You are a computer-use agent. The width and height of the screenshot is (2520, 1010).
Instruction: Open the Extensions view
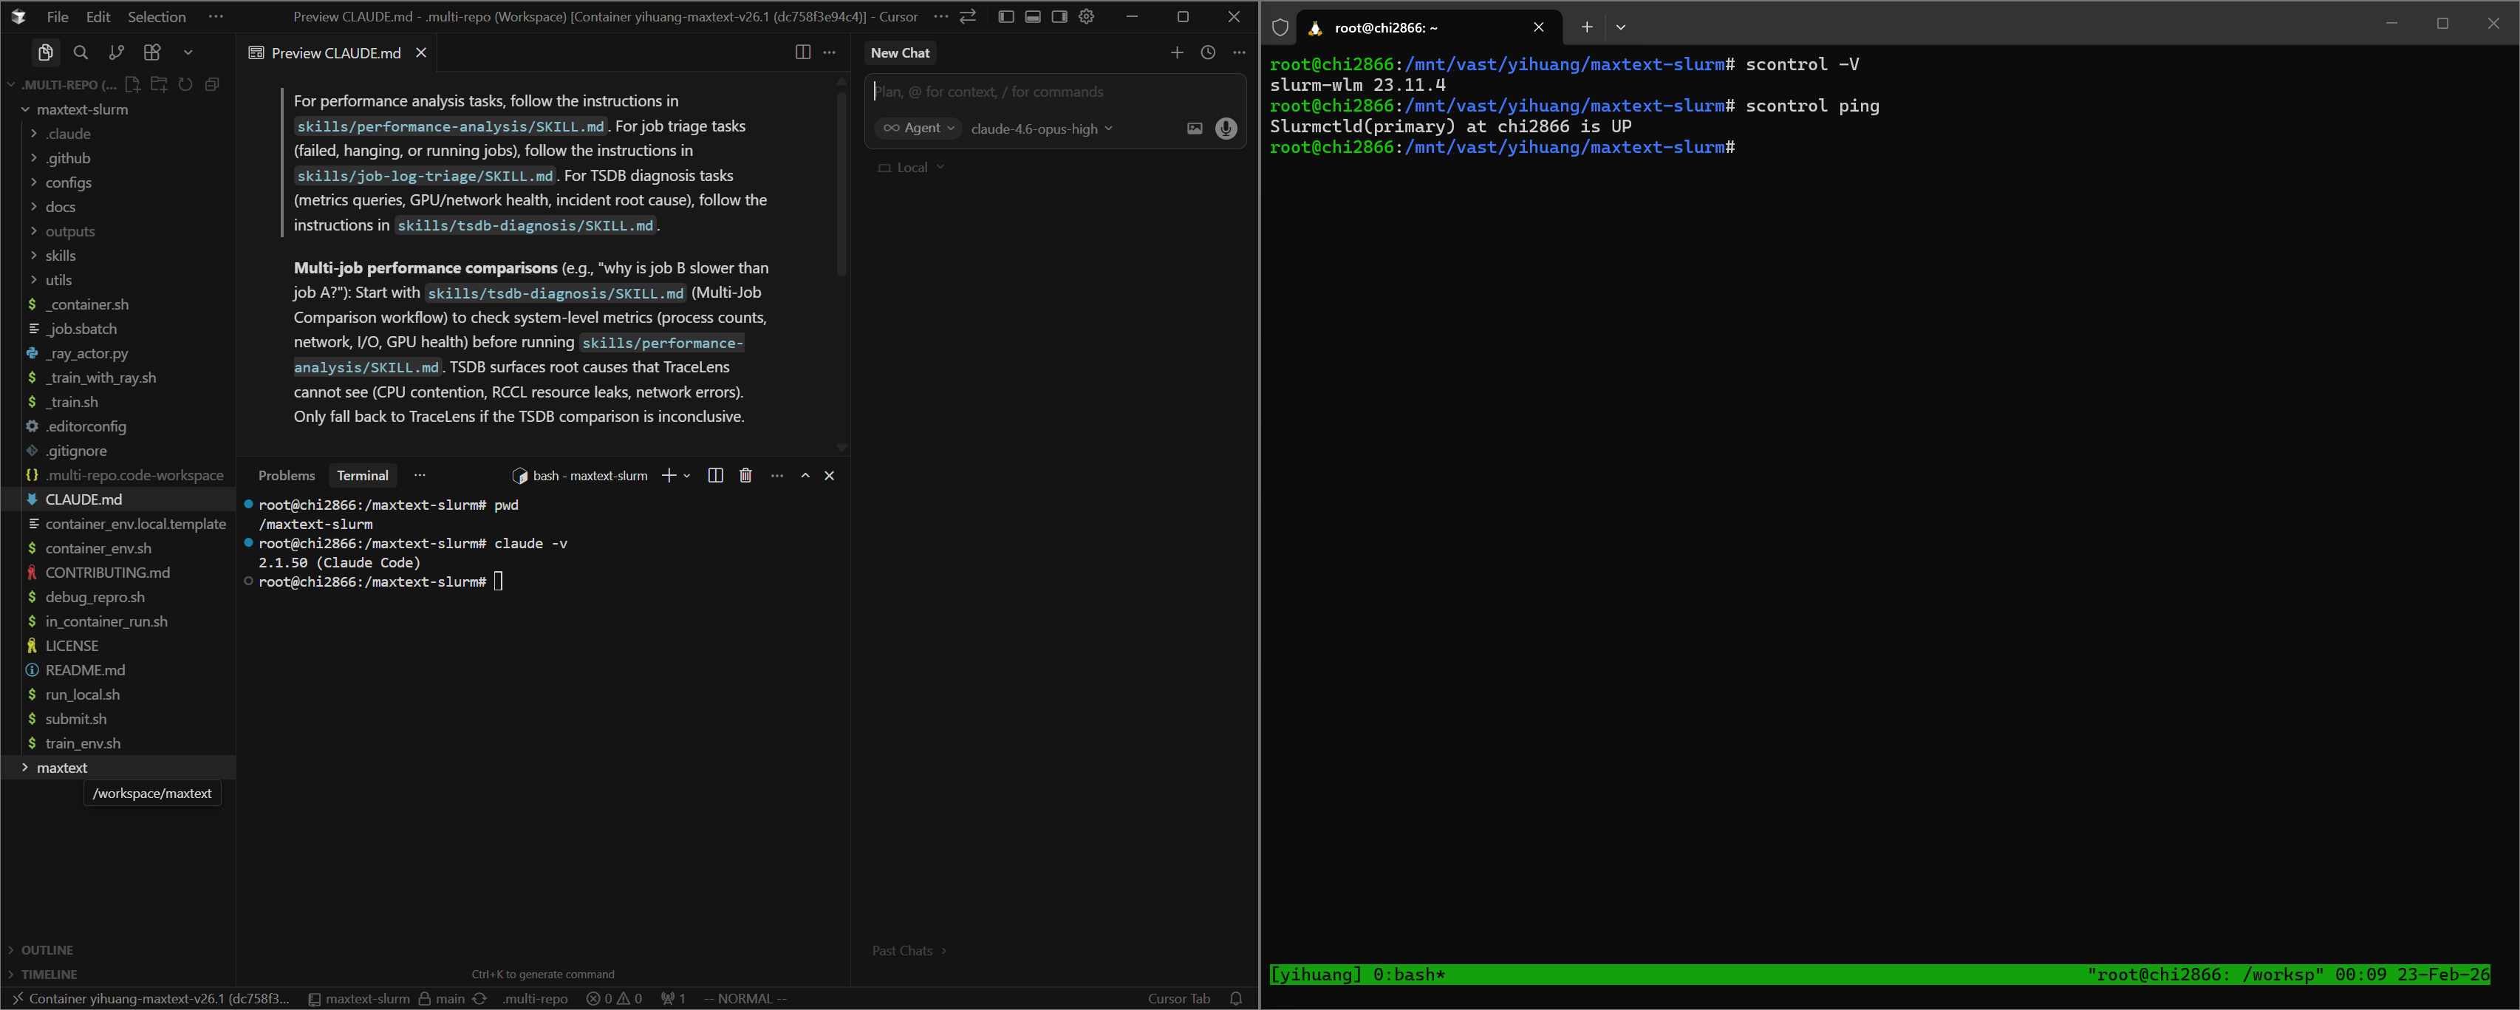pos(151,52)
